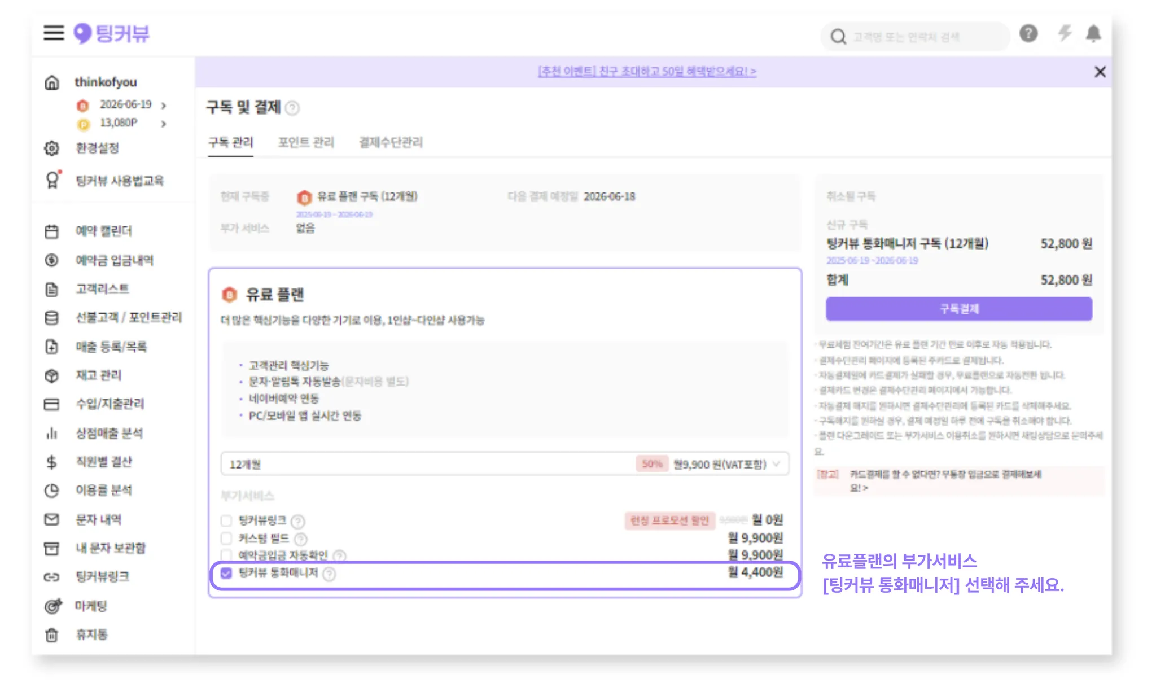Screen dimensions: 1156x687
Task: Click the help icon beside 구독 및 결제
Action: coord(292,108)
